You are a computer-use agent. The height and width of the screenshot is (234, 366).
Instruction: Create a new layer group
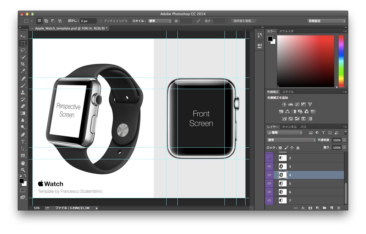(x=325, y=208)
